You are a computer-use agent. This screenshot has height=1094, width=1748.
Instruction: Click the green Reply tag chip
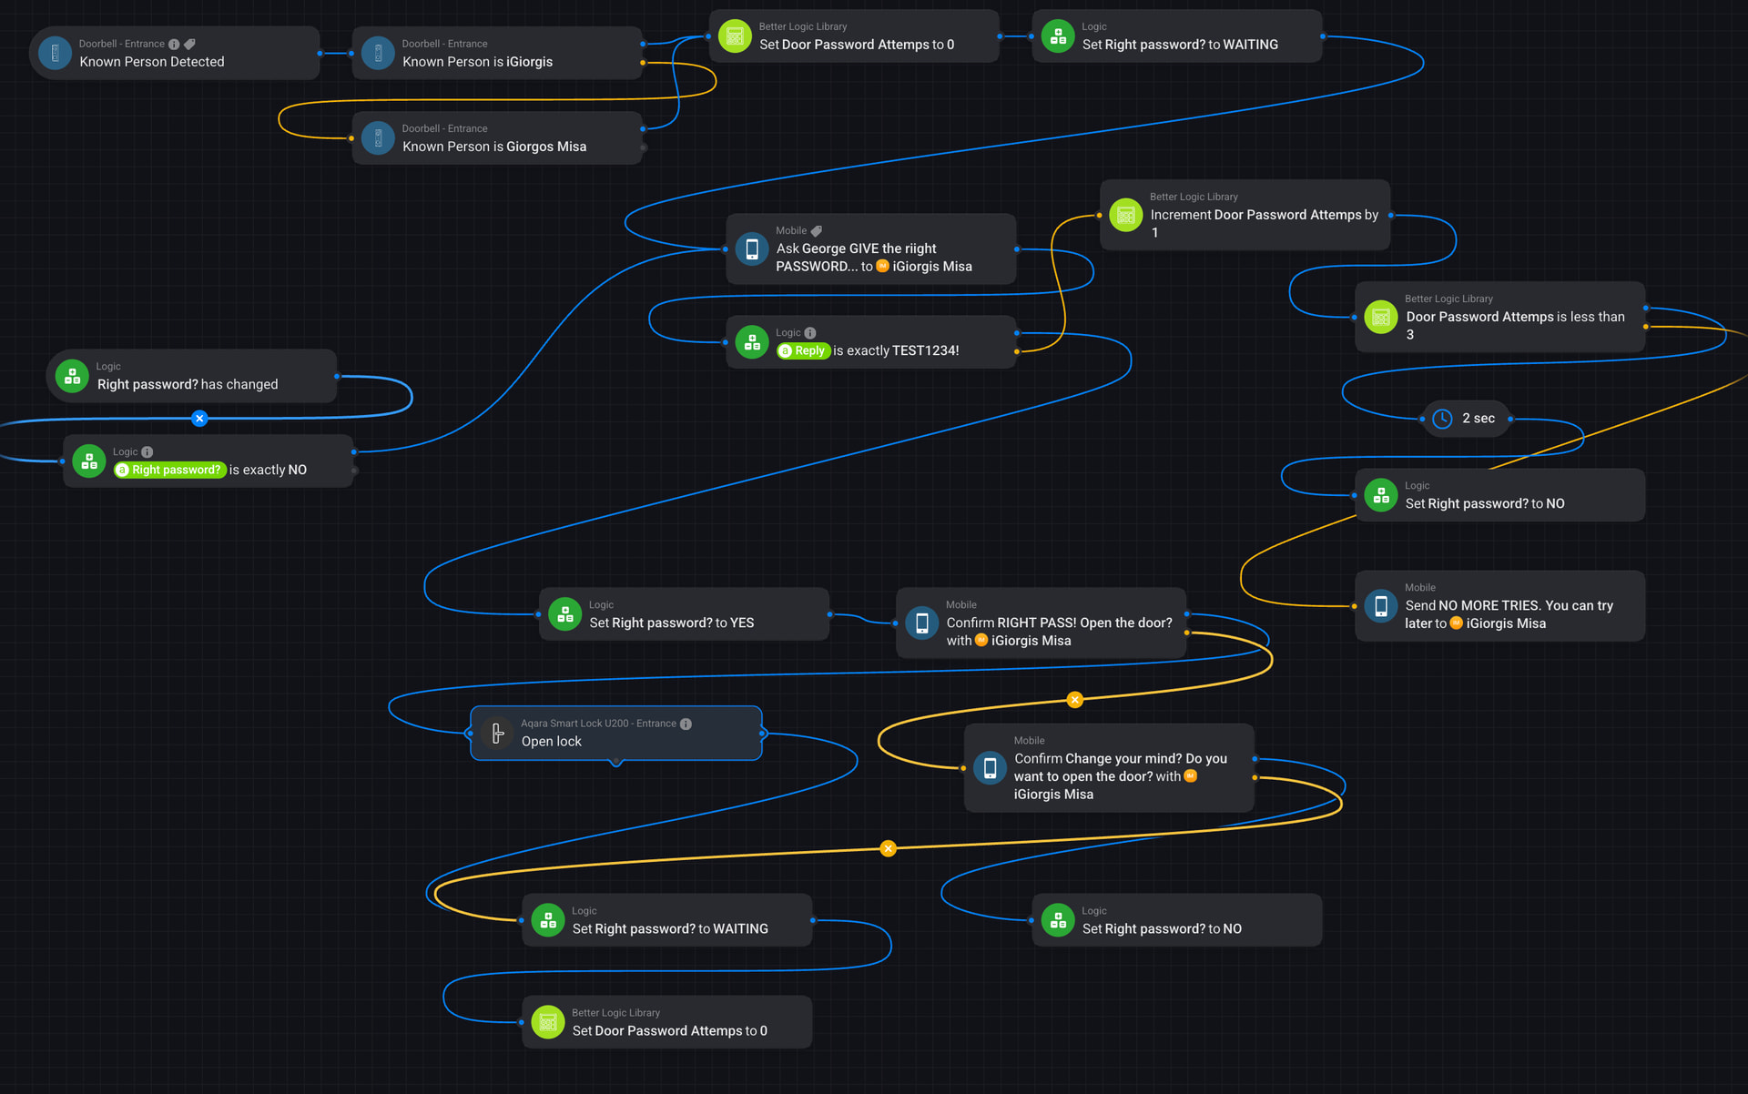(803, 351)
